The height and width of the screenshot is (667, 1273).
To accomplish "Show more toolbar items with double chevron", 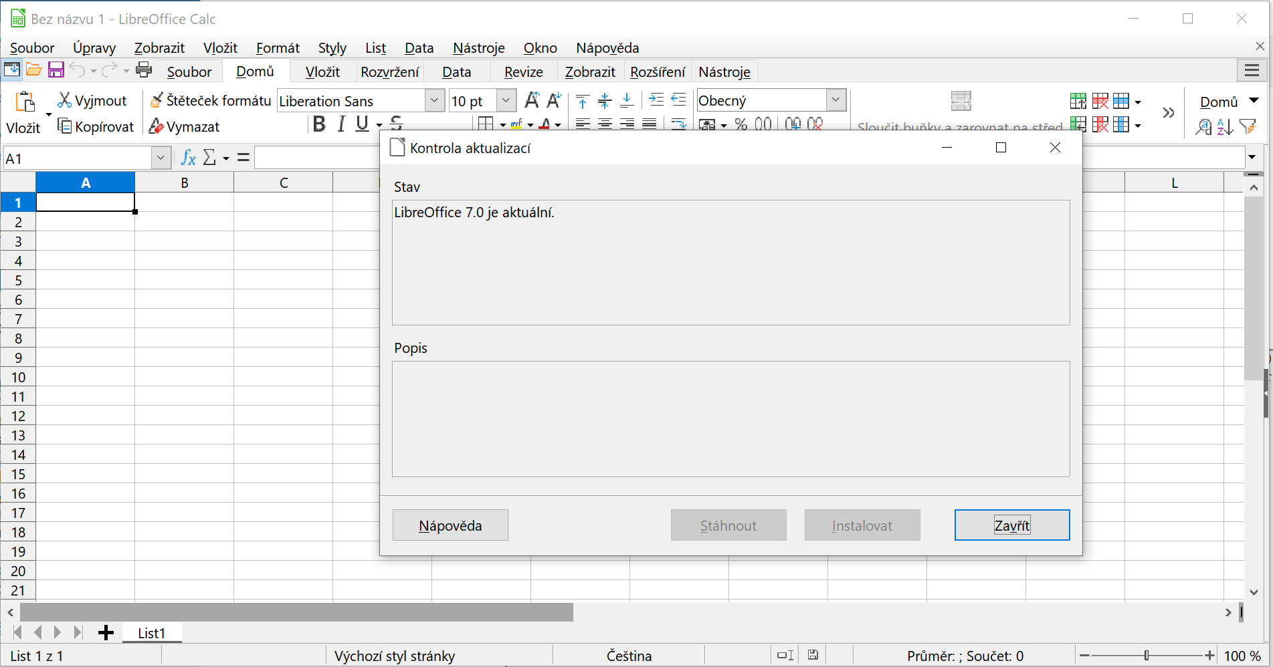I will (1169, 112).
